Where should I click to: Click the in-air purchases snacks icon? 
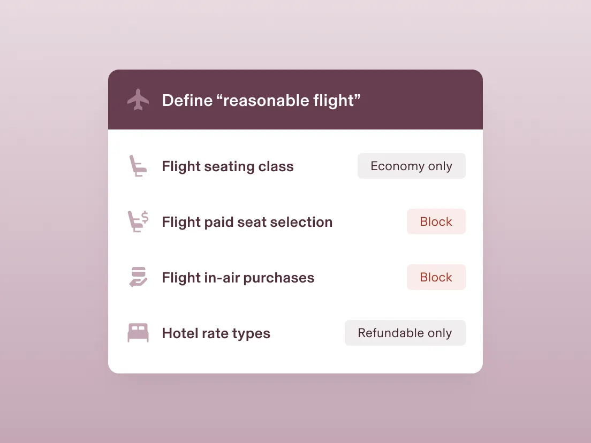(x=138, y=277)
